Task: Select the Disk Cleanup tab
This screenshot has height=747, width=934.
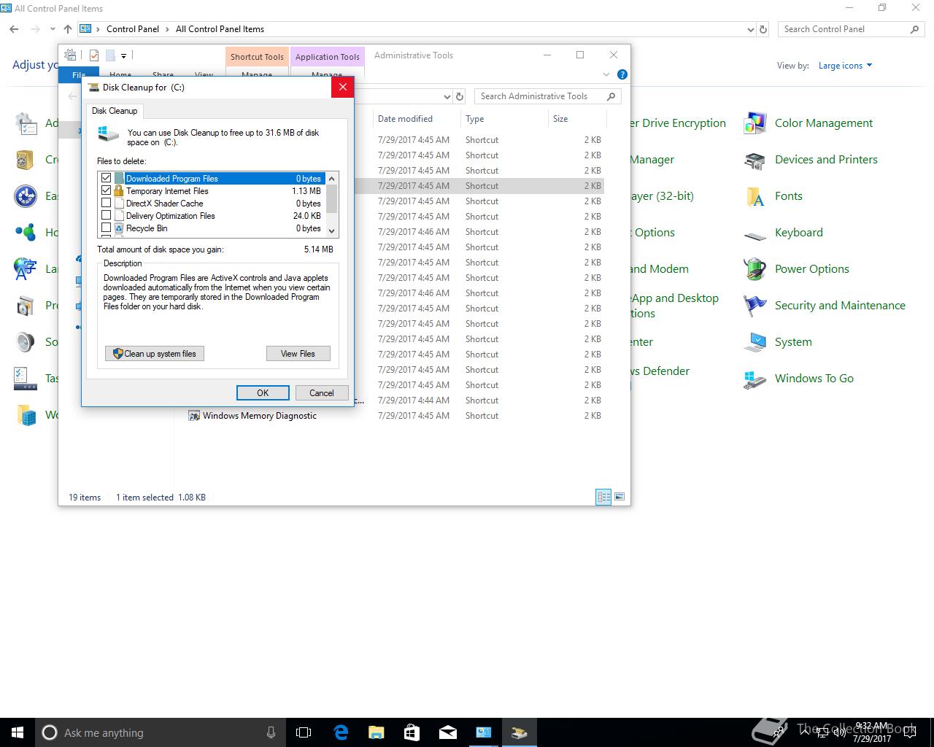Action: 115,111
